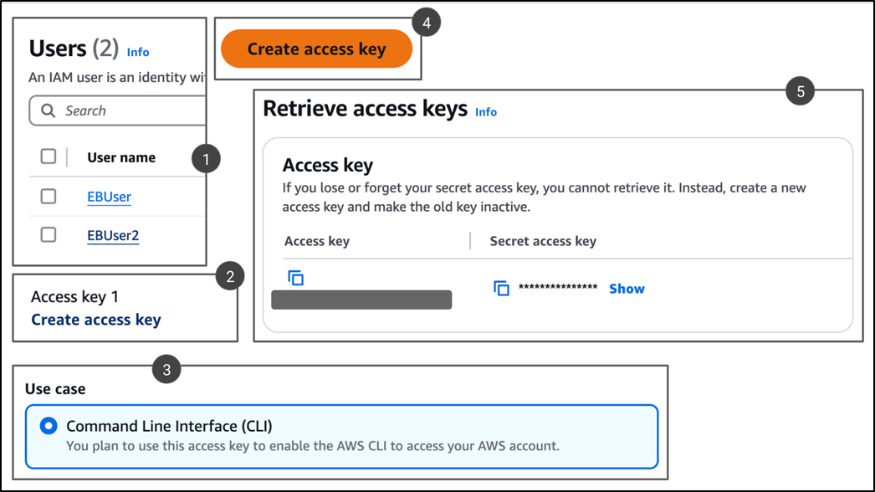Click step marker number 2

click(230, 276)
